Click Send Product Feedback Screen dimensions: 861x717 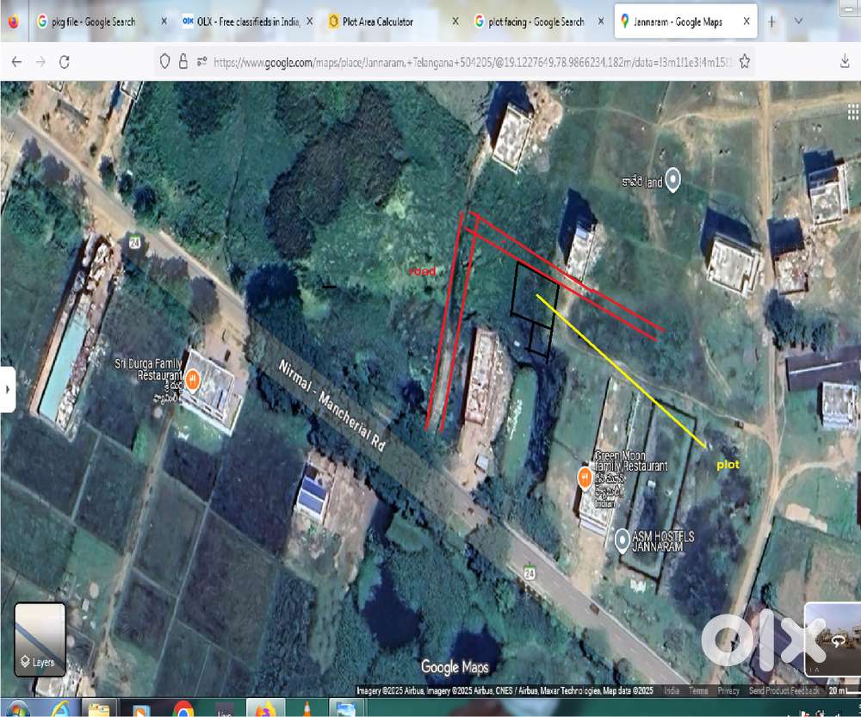[x=784, y=690]
